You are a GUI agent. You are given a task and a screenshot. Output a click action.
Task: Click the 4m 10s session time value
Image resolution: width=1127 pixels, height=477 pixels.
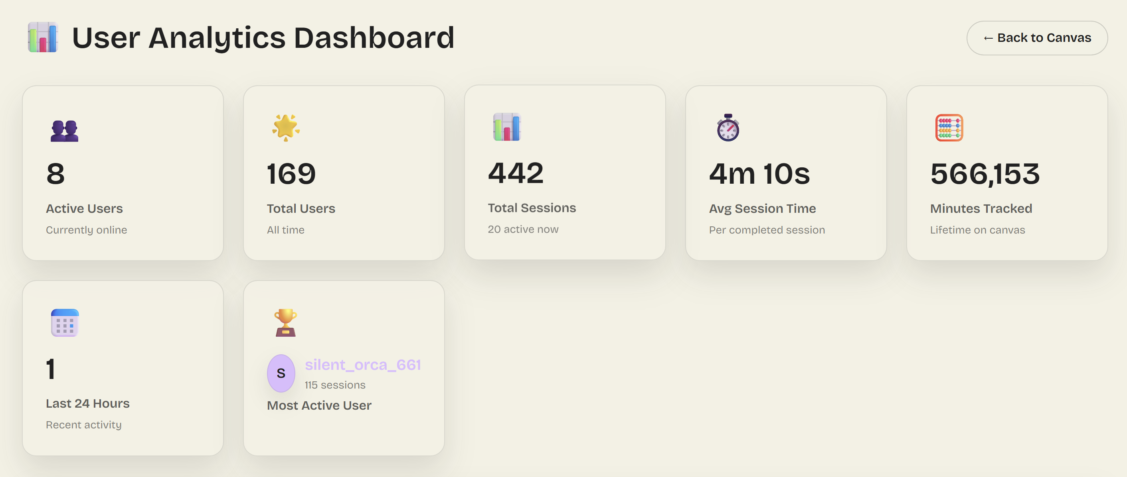[759, 174]
